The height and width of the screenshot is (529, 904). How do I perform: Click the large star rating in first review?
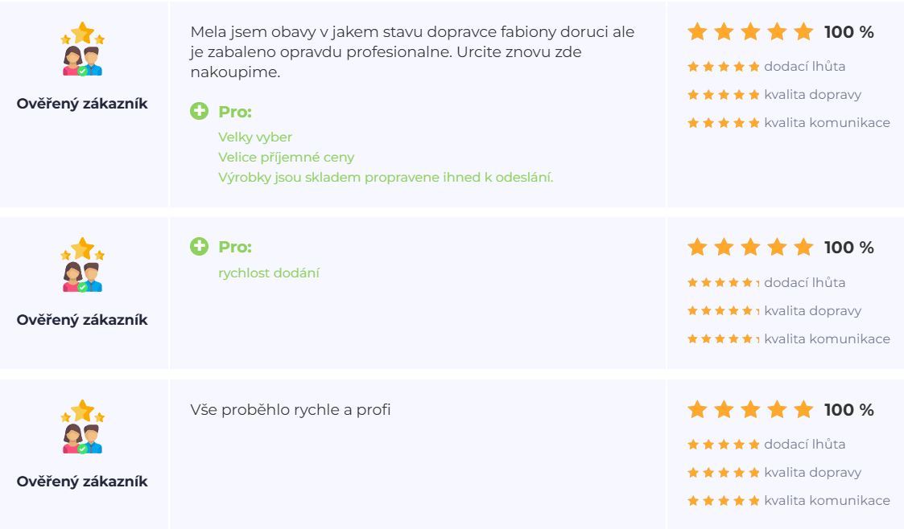(750, 32)
